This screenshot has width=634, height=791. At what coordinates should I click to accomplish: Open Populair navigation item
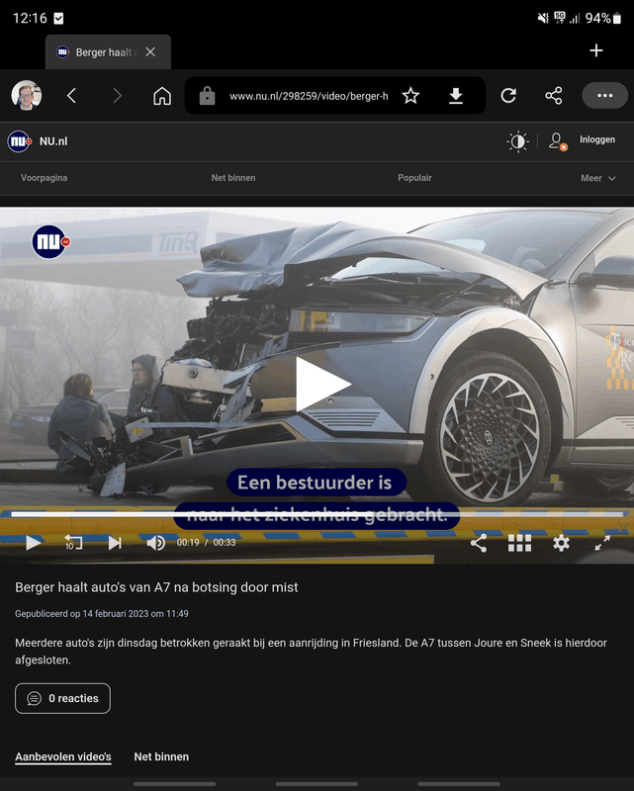pos(414,178)
